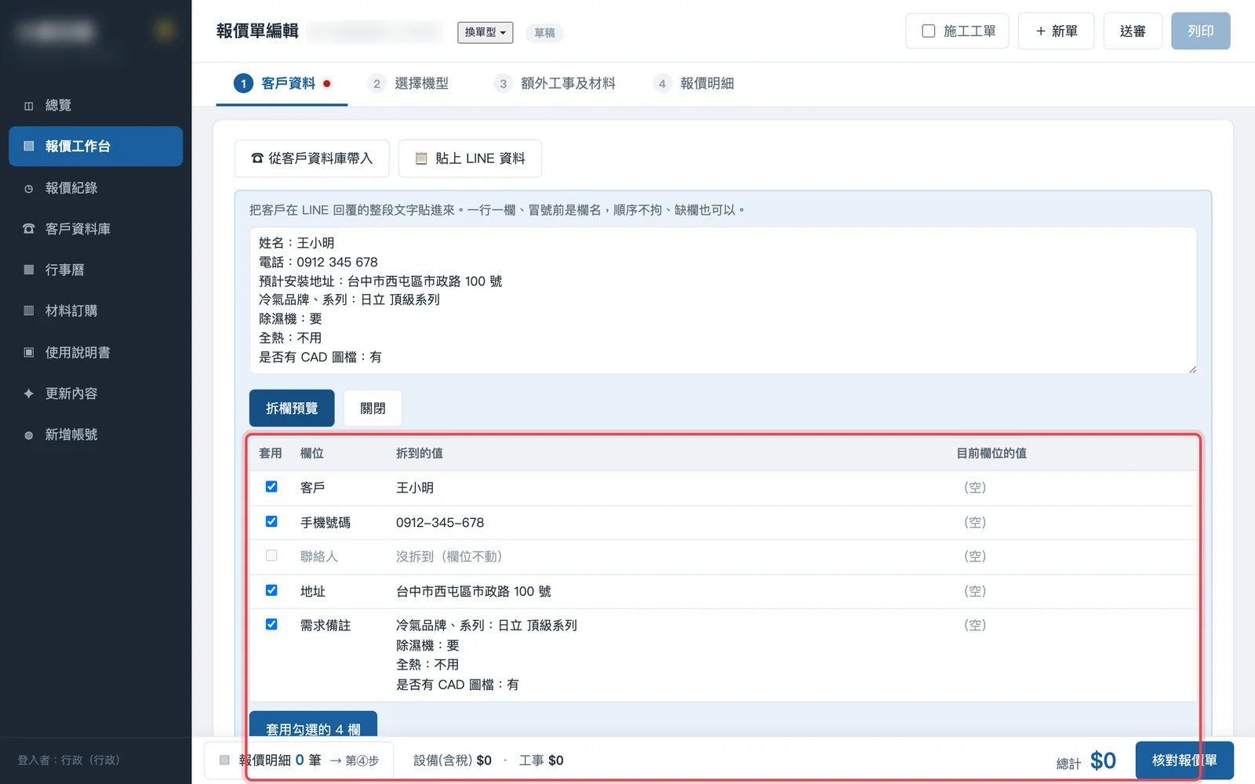Open 新增帳號 page

96,434
